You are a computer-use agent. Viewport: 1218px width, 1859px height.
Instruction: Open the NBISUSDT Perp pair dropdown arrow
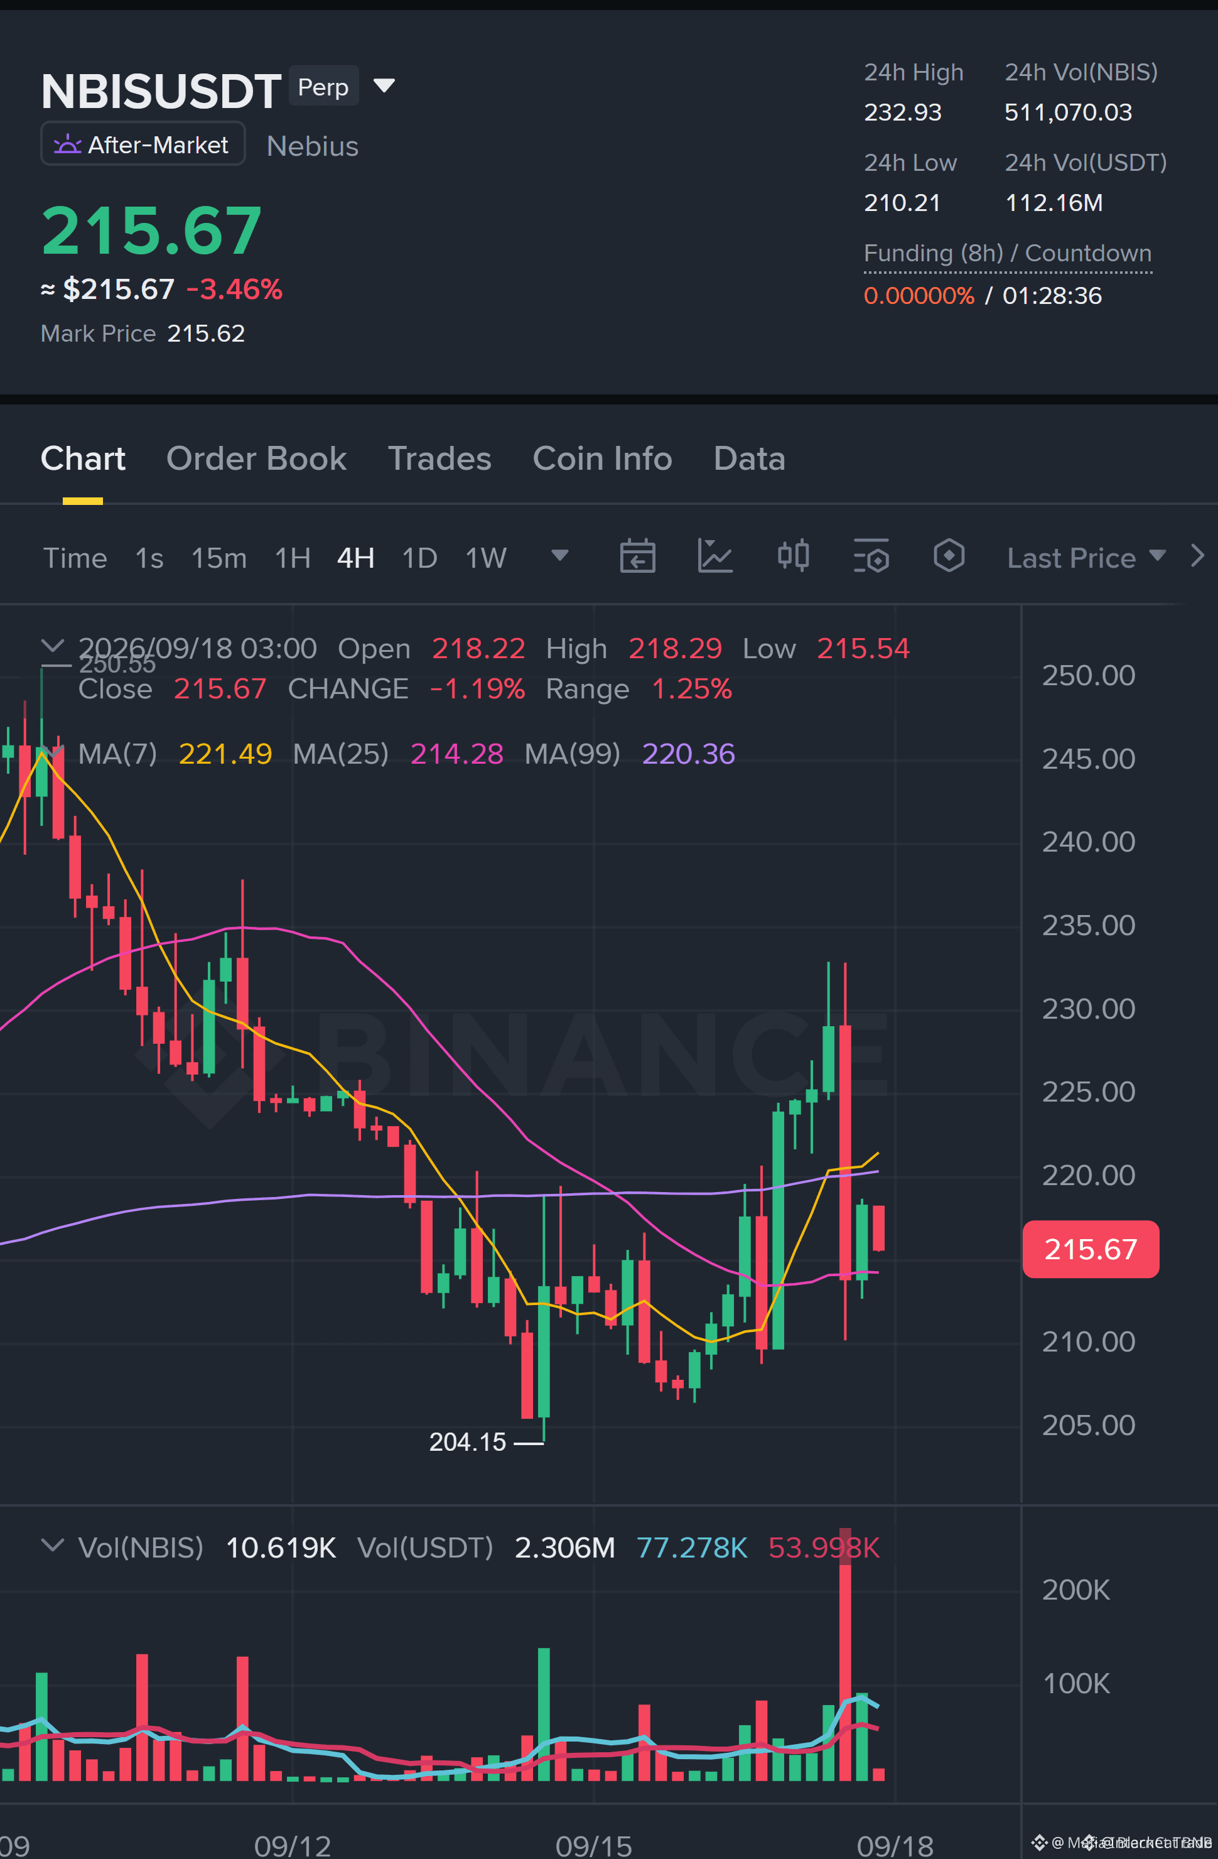pyautogui.click(x=384, y=85)
